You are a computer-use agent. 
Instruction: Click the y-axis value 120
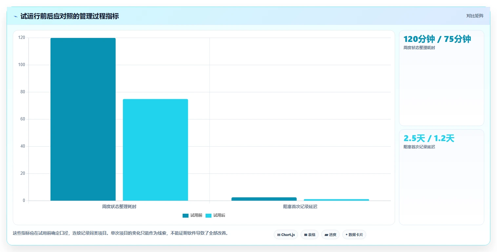22,38
